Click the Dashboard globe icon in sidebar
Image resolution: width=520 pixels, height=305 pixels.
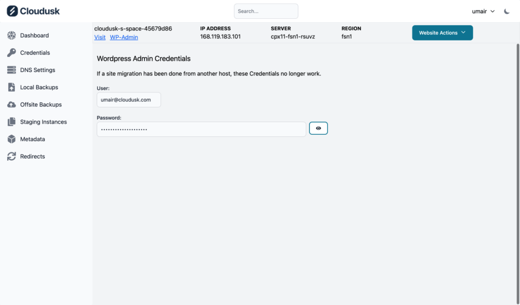pyautogui.click(x=11, y=35)
